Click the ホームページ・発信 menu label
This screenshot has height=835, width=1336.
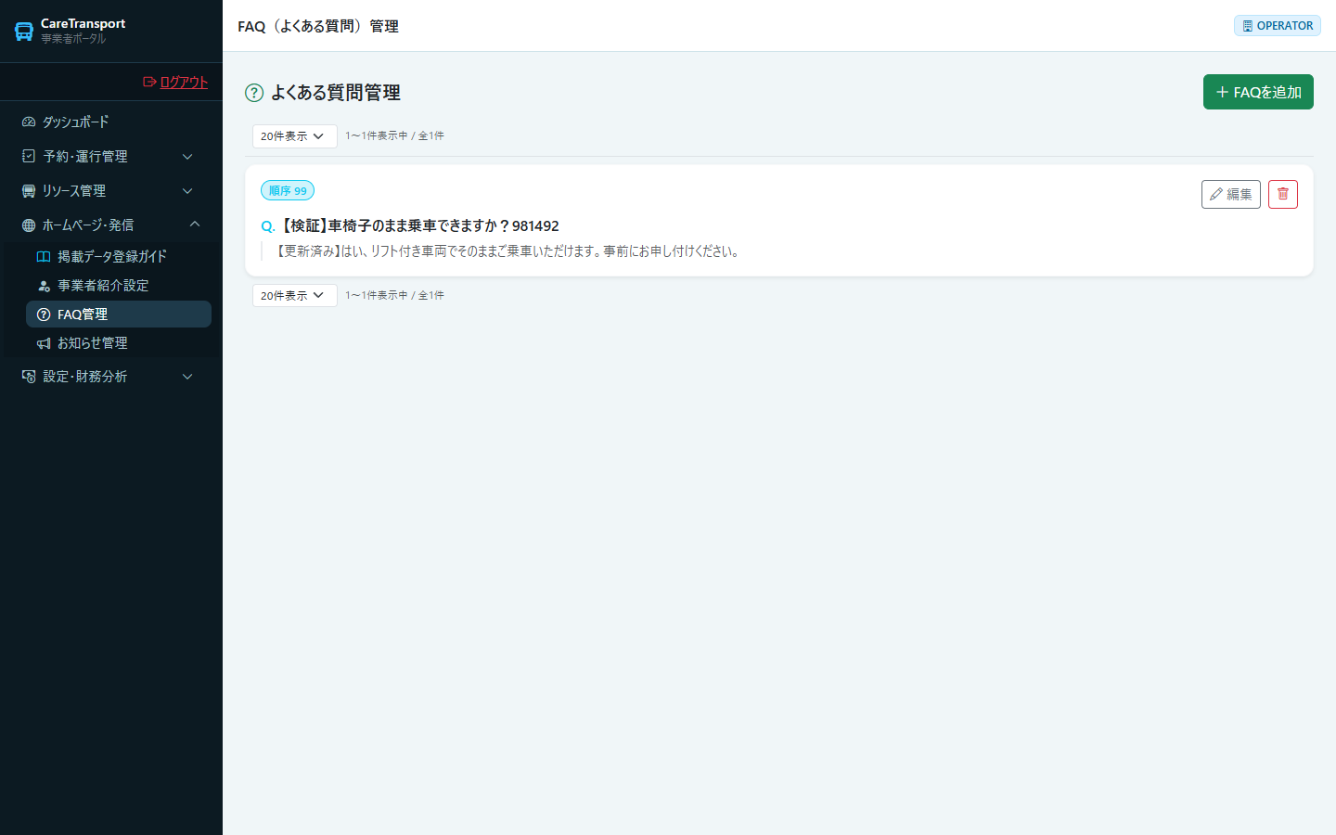point(88,225)
